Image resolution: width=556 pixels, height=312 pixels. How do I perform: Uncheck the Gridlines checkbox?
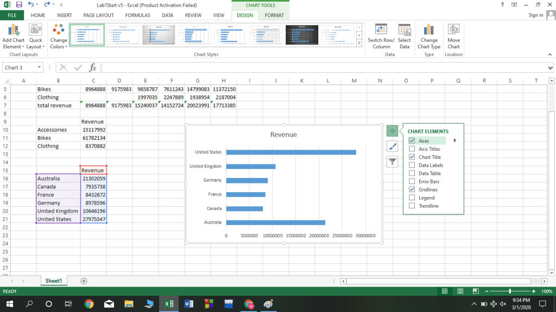[x=412, y=189]
